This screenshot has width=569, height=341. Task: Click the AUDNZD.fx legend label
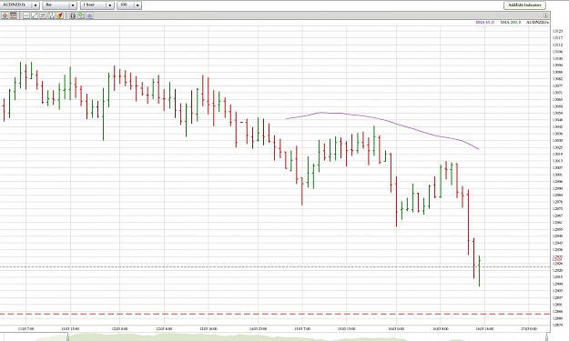[x=537, y=23]
